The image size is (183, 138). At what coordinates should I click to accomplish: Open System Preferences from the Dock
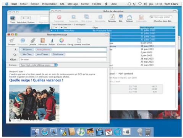126,132
